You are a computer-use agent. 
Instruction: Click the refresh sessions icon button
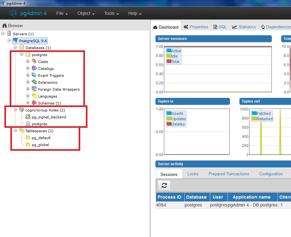[164, 185]
